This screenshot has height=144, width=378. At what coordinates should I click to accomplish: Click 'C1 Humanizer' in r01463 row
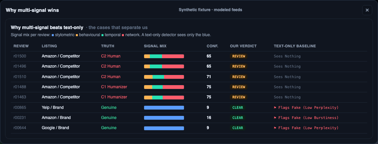click(x=114, y=97)
